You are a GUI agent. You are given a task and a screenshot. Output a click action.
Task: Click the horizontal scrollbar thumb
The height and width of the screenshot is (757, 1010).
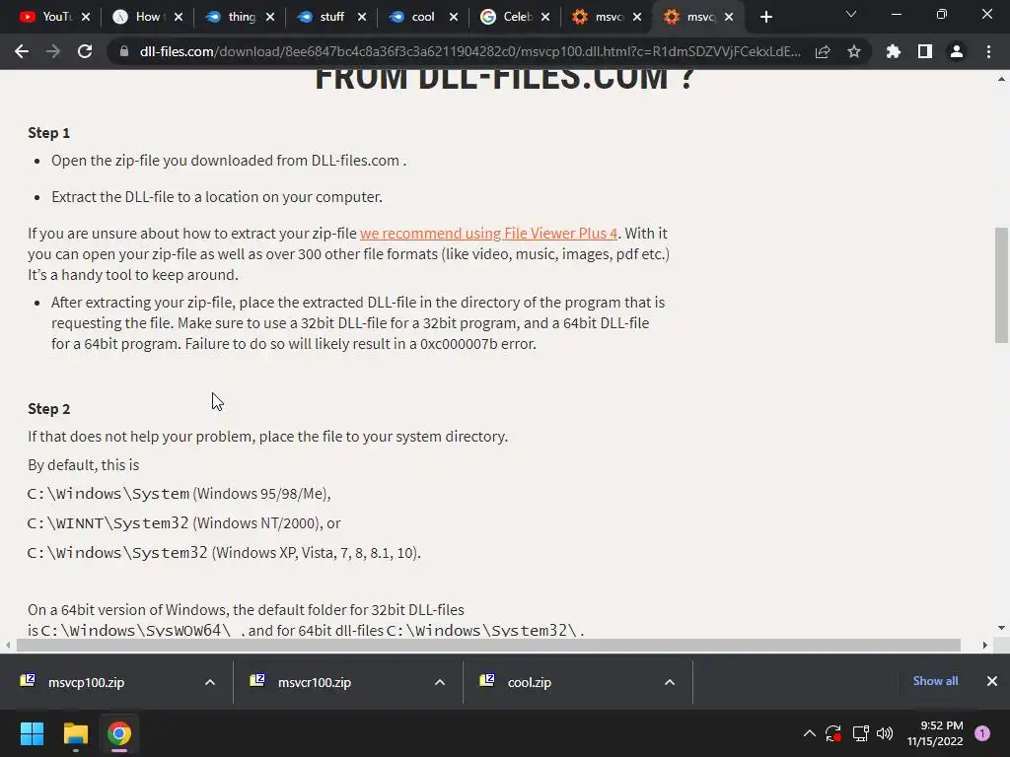click(488, 645)
